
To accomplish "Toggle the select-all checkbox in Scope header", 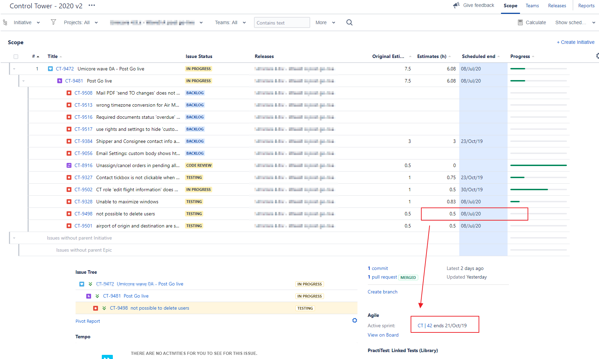I will pos(16,57).
